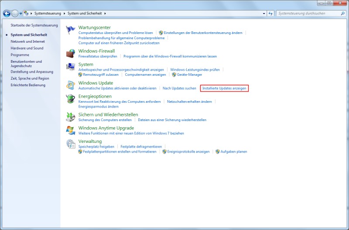Click the search magnifier icon
Image resolution: width=349 pixels, height=230 pixels.
click(342, 14)
